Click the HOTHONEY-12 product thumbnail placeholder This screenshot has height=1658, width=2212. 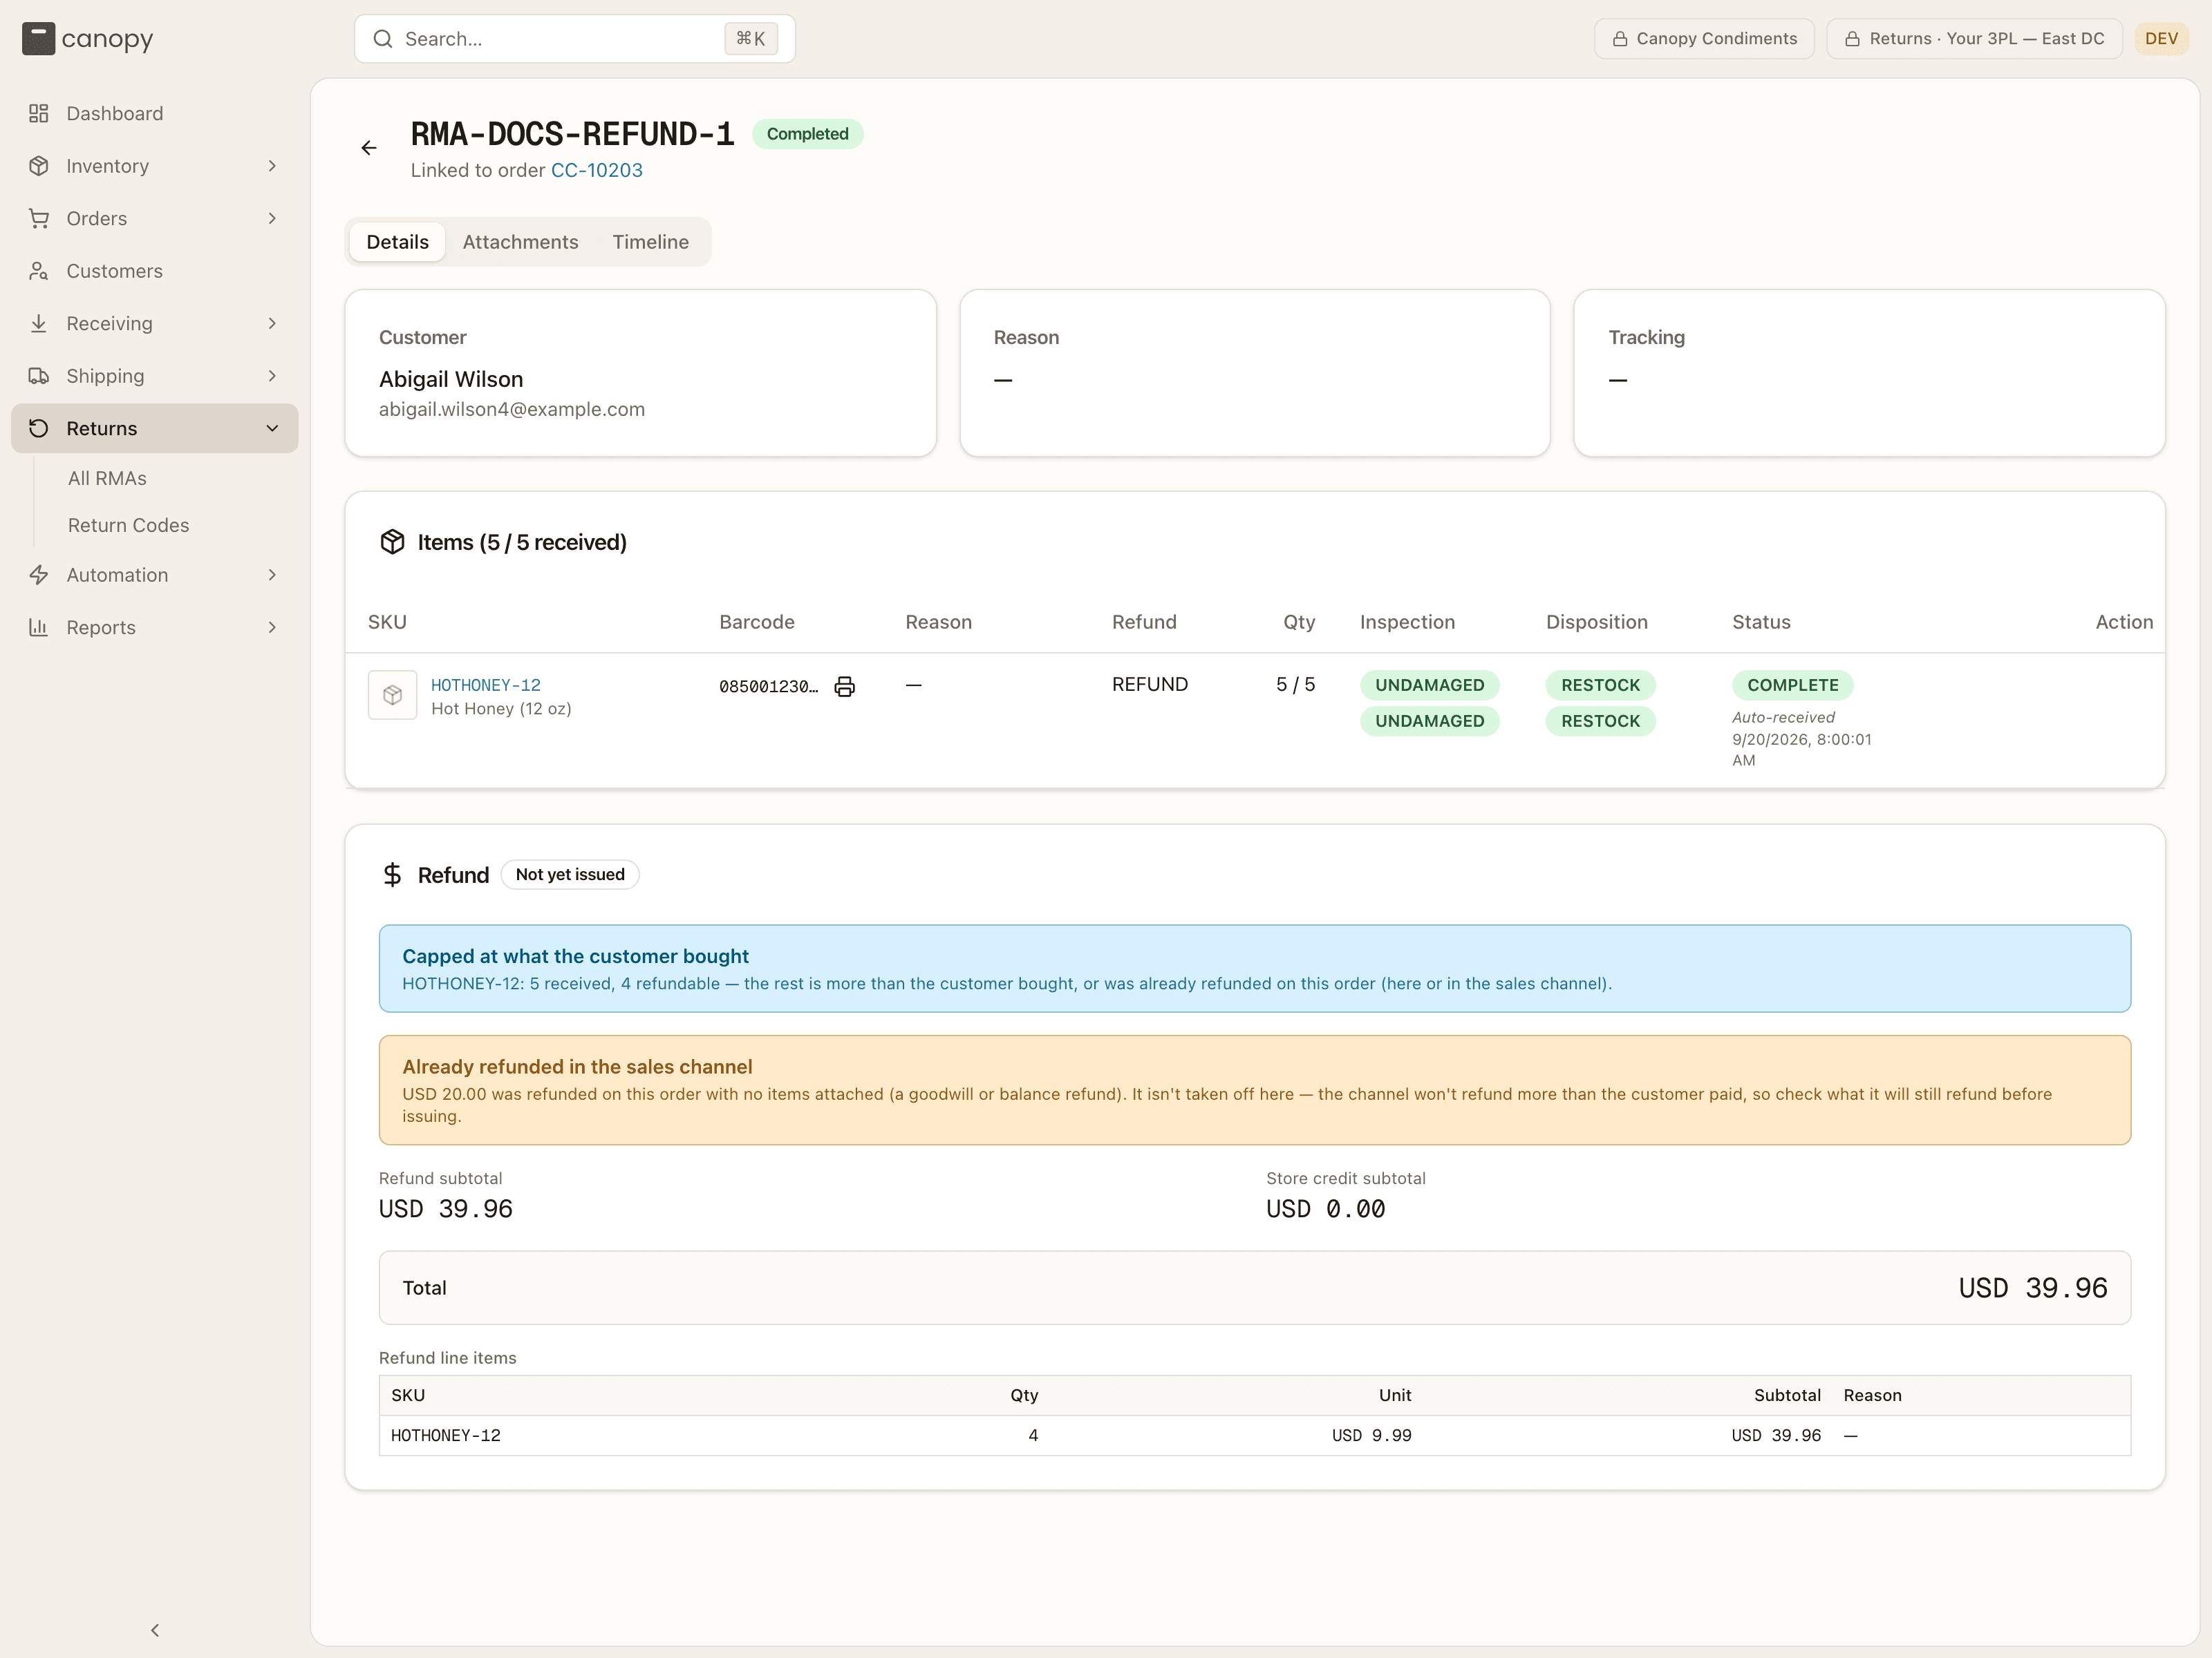click(392, 694)
